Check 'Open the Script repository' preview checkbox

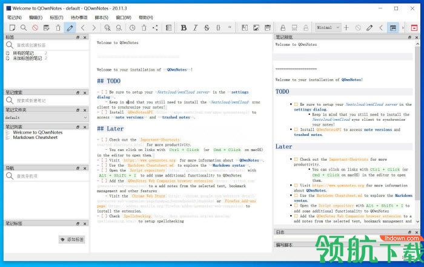click(296, 206)
